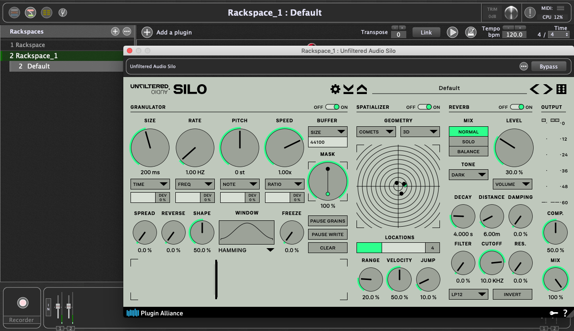Image resolution: width=574 pixels, height=331 pixels.
Task: Click the load preset up-arrow icon
Action: 362,89
